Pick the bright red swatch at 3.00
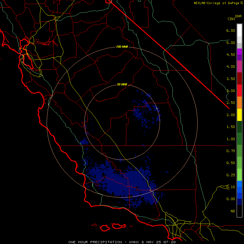This screenshot has height=244, width=244. click(239, 91)
